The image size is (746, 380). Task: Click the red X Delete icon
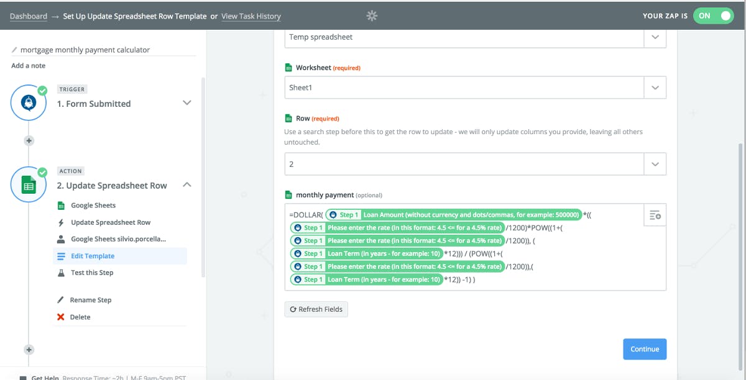[61, 317]
